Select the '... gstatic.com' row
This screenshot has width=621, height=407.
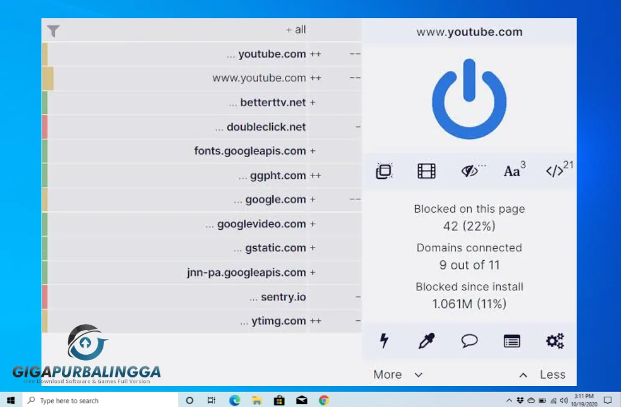[202, 248]
